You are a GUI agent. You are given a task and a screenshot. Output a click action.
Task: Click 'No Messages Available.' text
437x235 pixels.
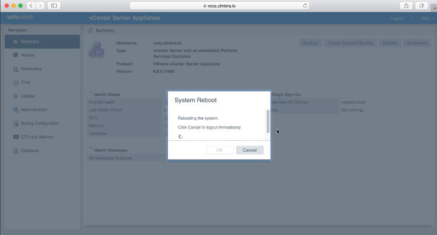tap(111, 158)
